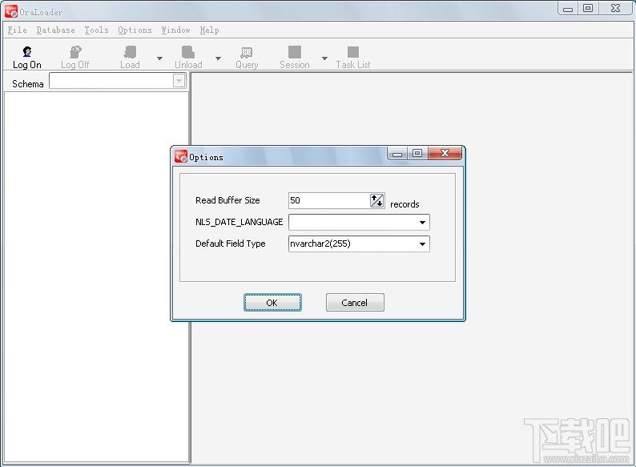This screenshot has height=467, width=636.
Task: Click the 'NLS_DATE_LANGUAGE' label
Action: pos(239,223)
